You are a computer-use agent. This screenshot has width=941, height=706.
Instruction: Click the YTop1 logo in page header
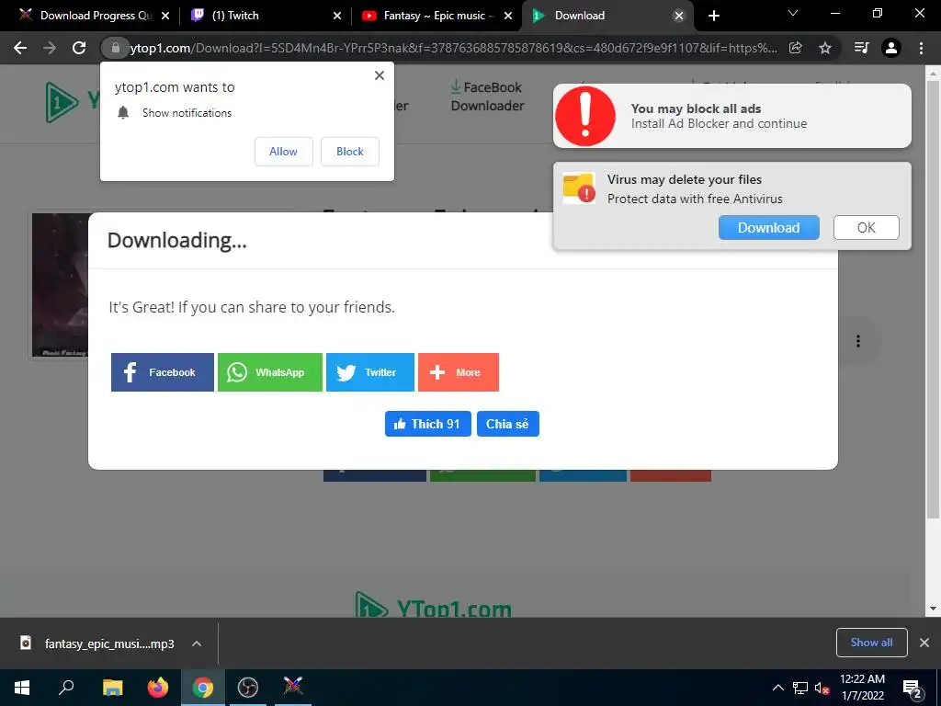click(x=72, y=102)
